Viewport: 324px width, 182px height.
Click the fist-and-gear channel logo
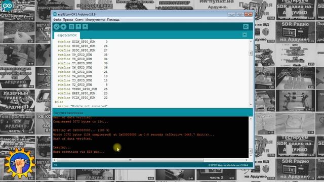pyautogui.click(x=20, y=163)
